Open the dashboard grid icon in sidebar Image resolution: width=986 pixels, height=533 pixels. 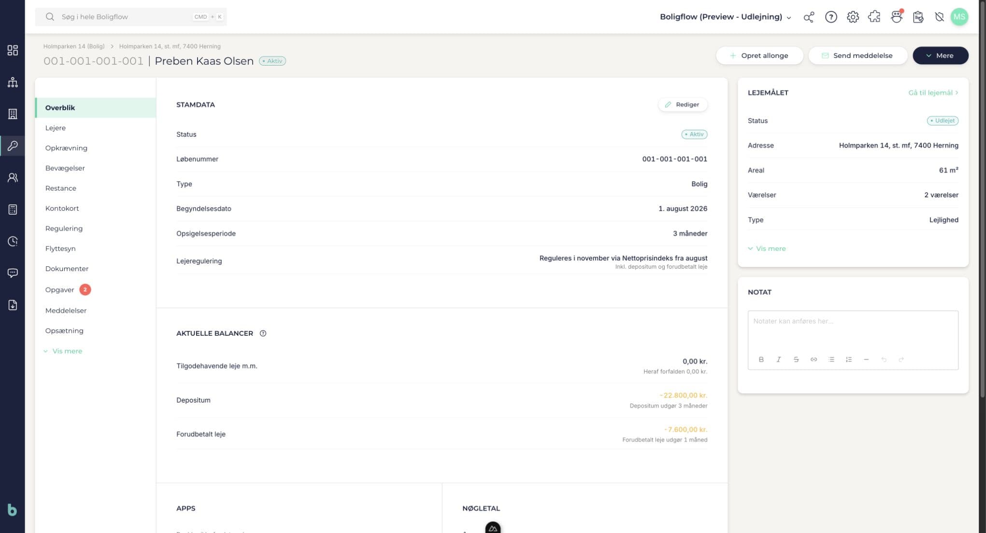[x=13, y=50]
